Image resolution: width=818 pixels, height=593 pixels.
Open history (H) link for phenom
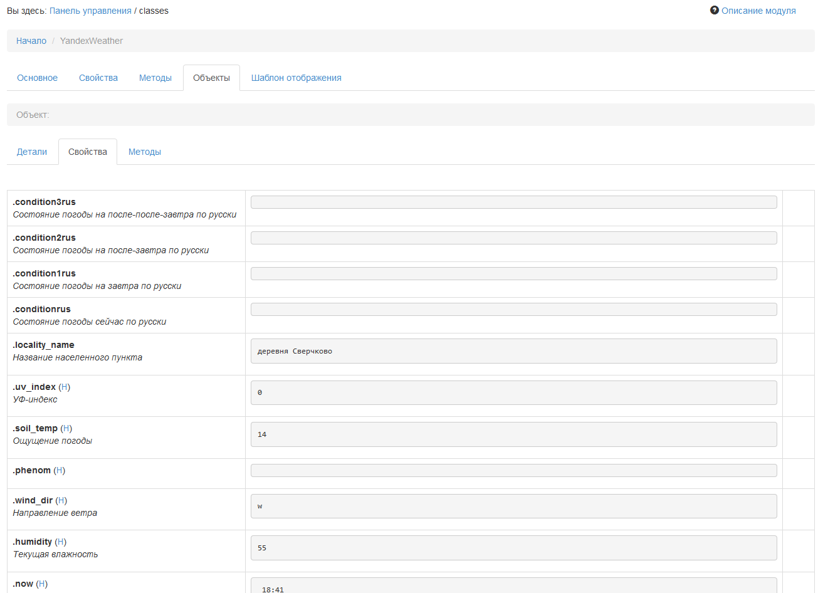[60, 470]
